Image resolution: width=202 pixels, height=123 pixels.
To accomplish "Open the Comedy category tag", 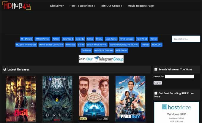I will point(80,39).
